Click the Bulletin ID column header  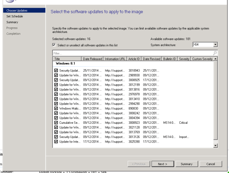(x=170, y=59)
